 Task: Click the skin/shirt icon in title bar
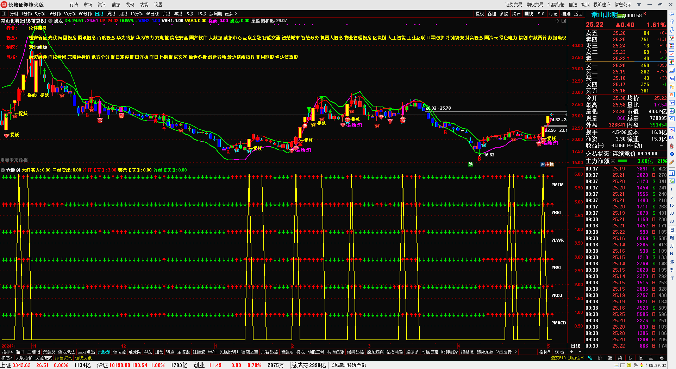tap(639, 5)
